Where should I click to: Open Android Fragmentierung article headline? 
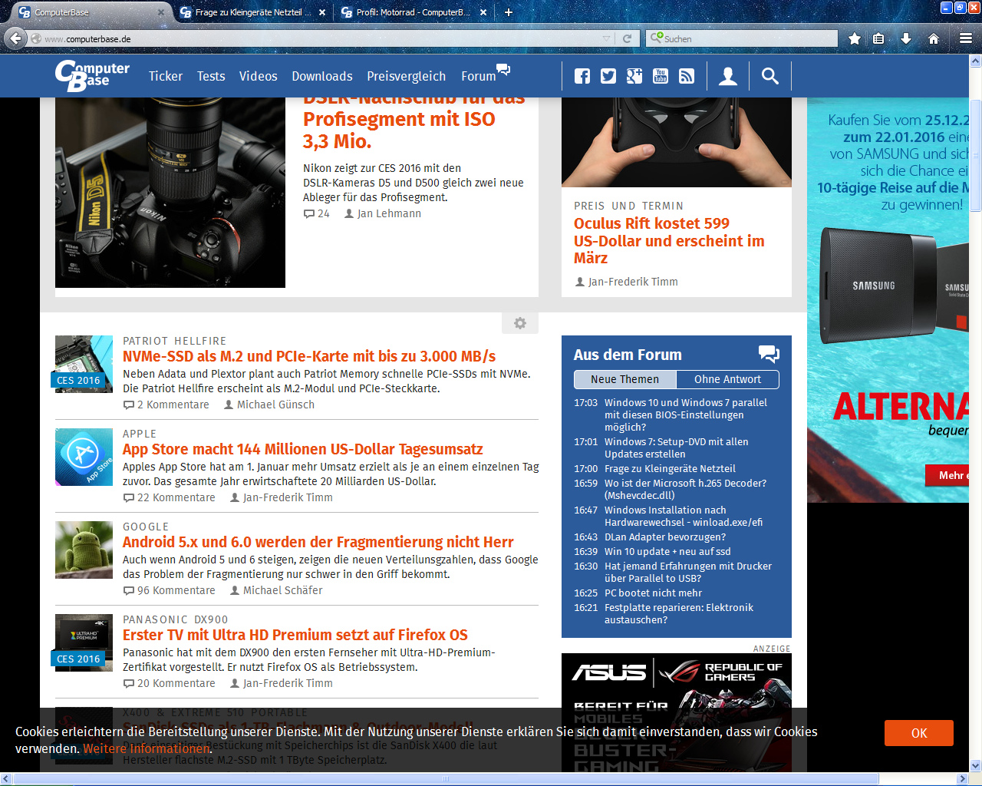(318, 542)
